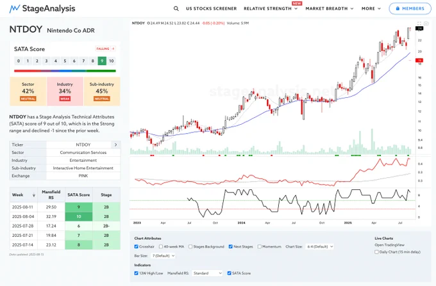Select the 2025-07-14 week row

65,244
